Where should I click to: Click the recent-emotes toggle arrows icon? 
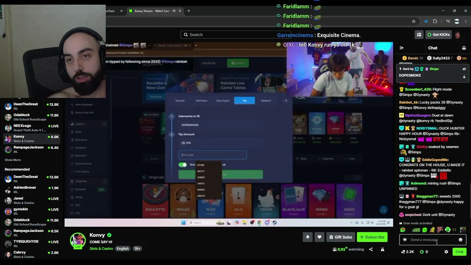pyautogui.click(x=454, y=230)
